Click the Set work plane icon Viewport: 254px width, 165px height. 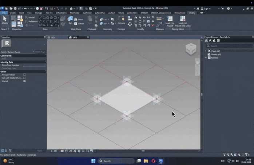click(x=70, y=19)
